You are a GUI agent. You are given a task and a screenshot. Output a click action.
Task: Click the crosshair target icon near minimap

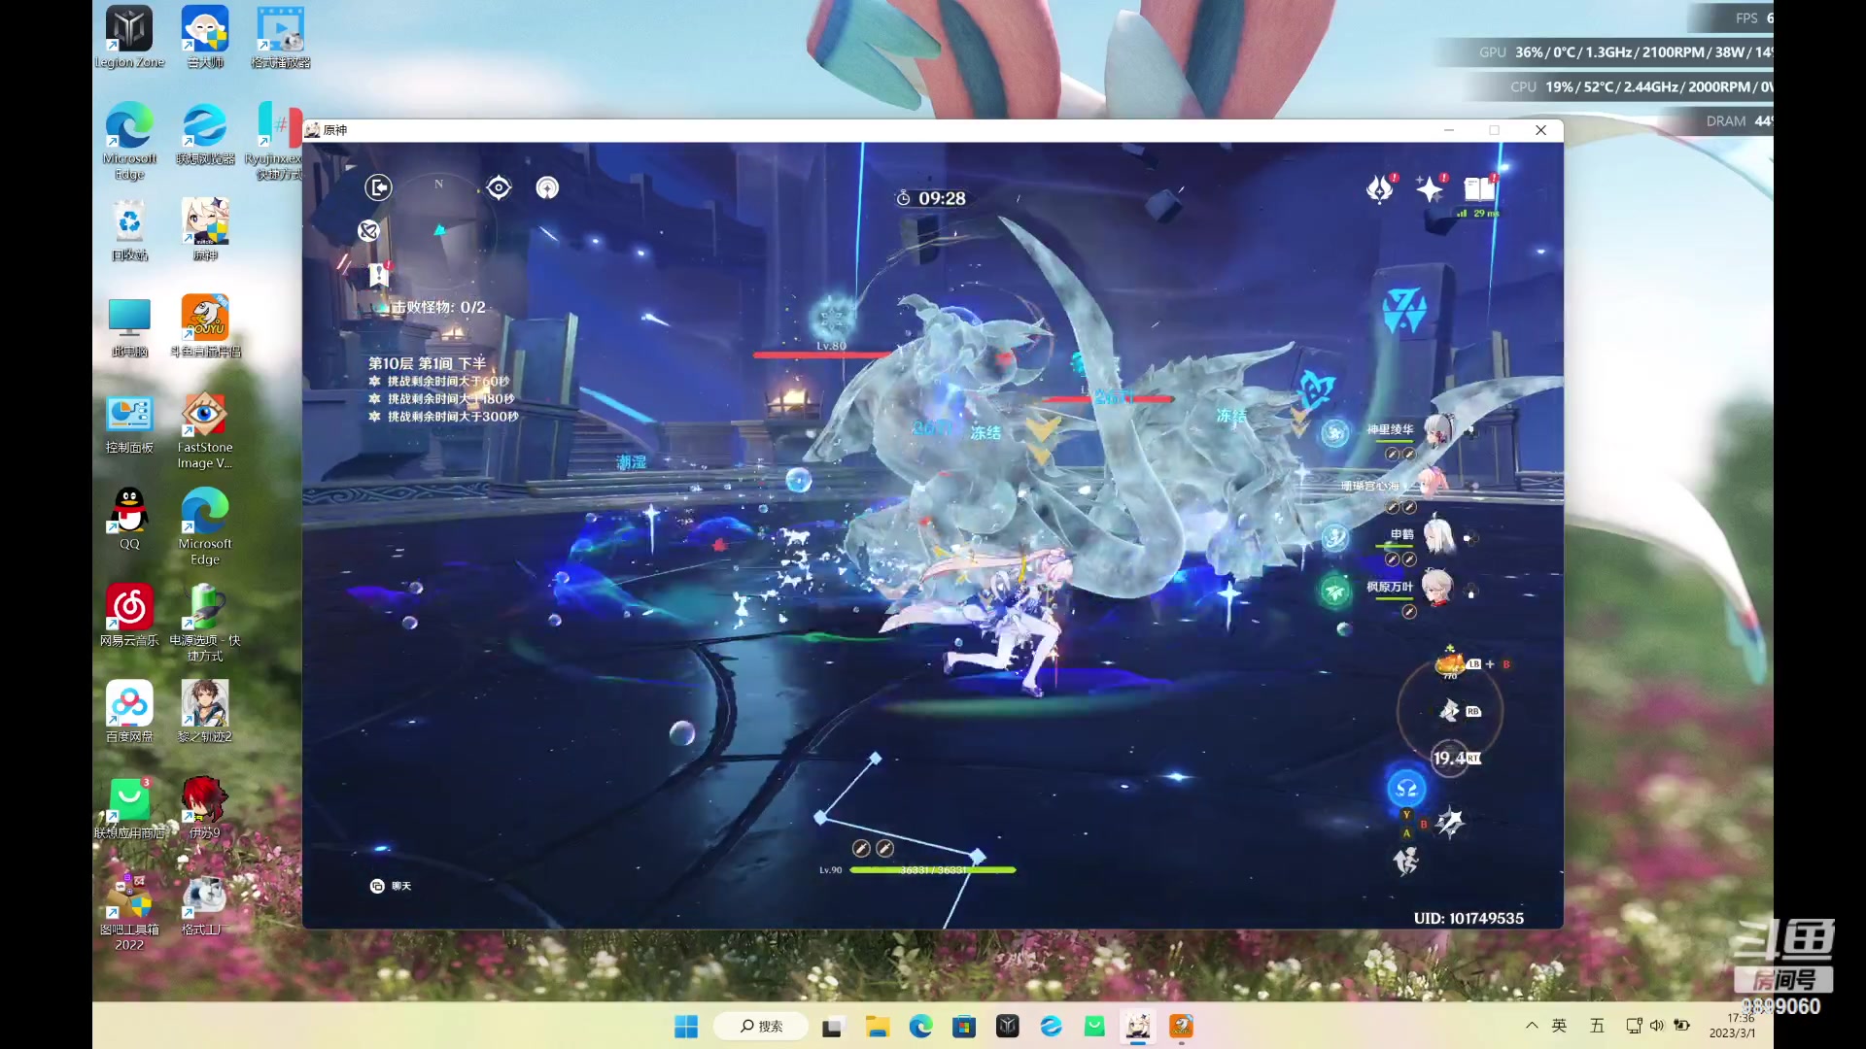tap(499, 187)
